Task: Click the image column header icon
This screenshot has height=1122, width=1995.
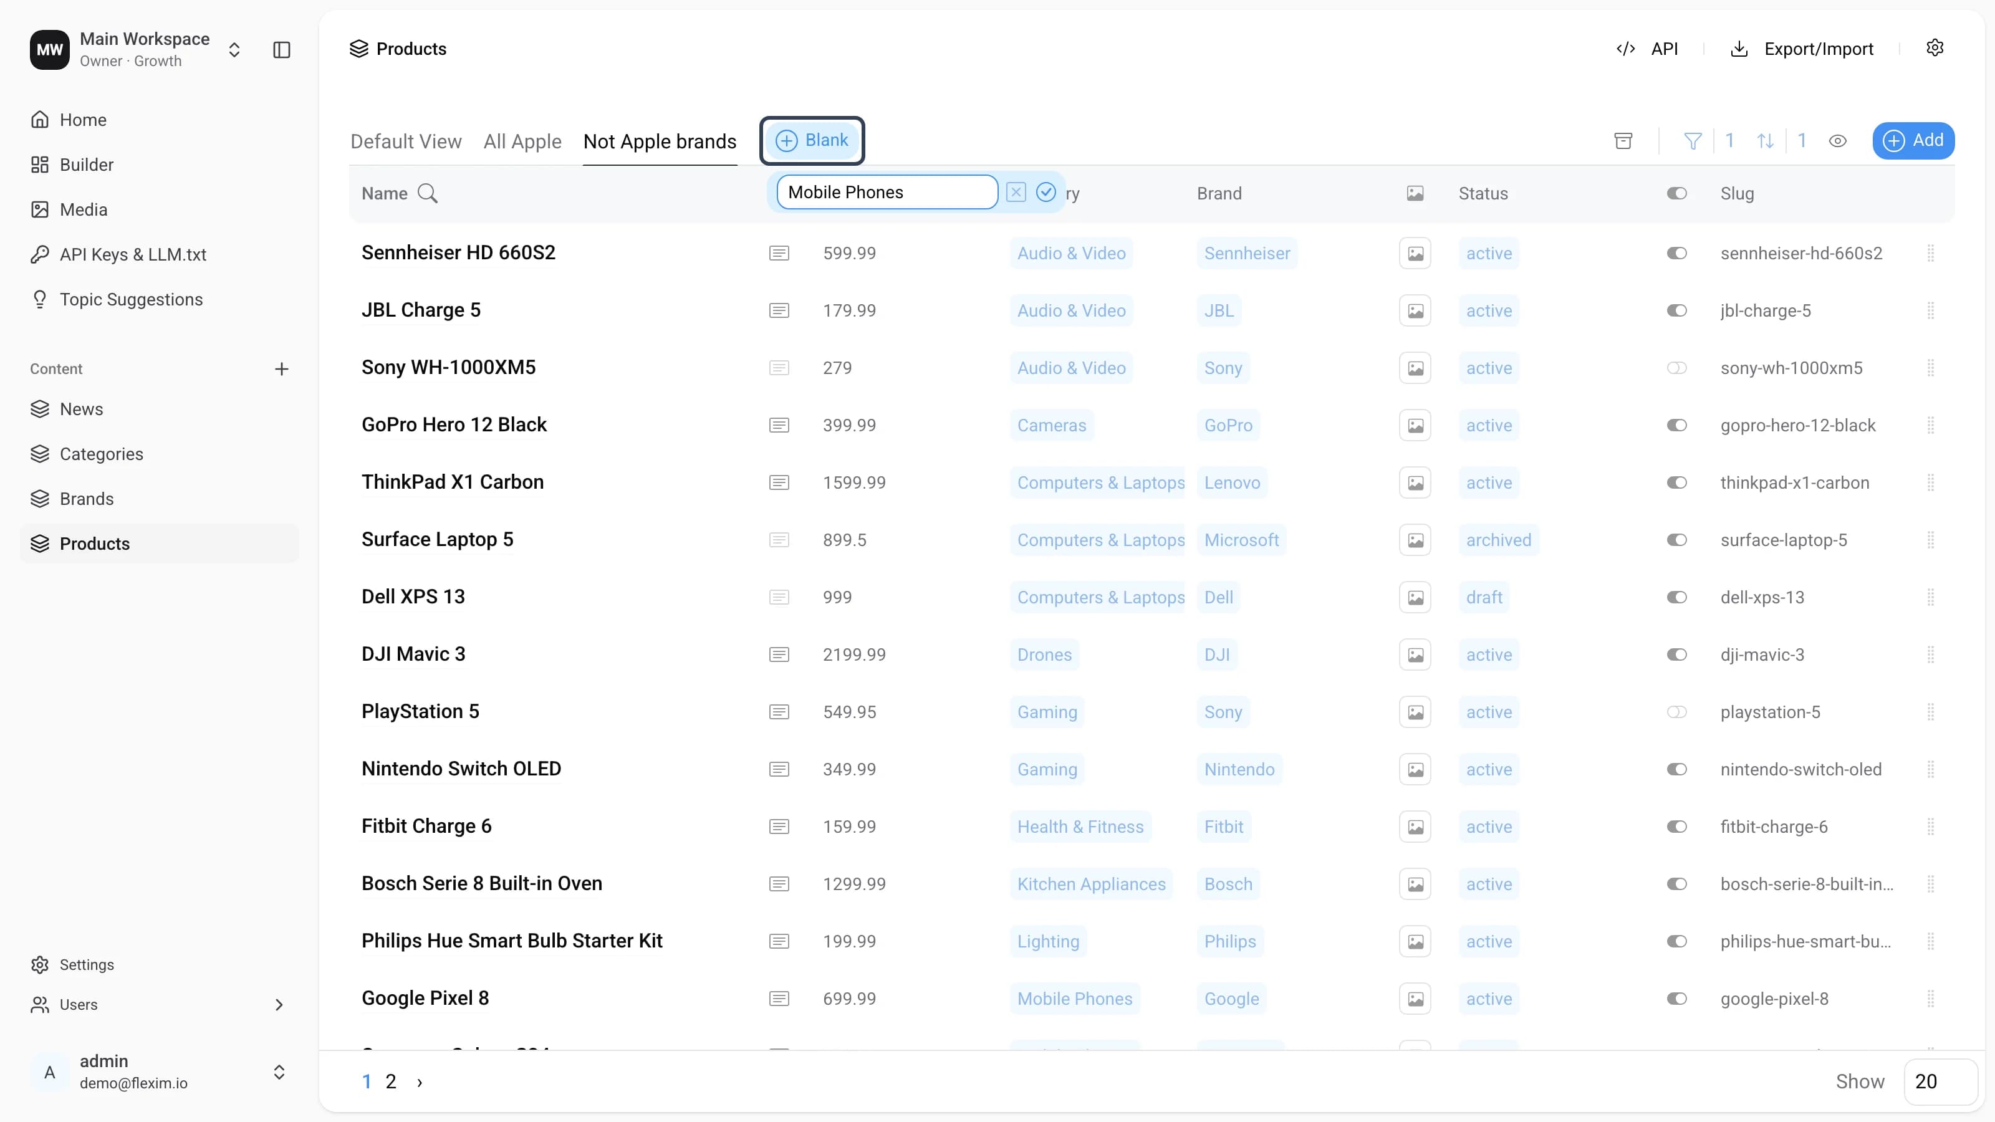Action: (x=1415, y=194)
